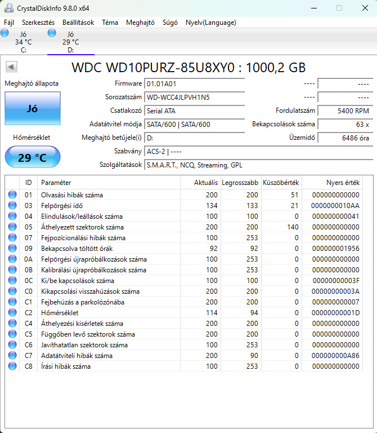Select the D: drive tab at 29 °C
377x433 pixels.
[x=71, y=42]
